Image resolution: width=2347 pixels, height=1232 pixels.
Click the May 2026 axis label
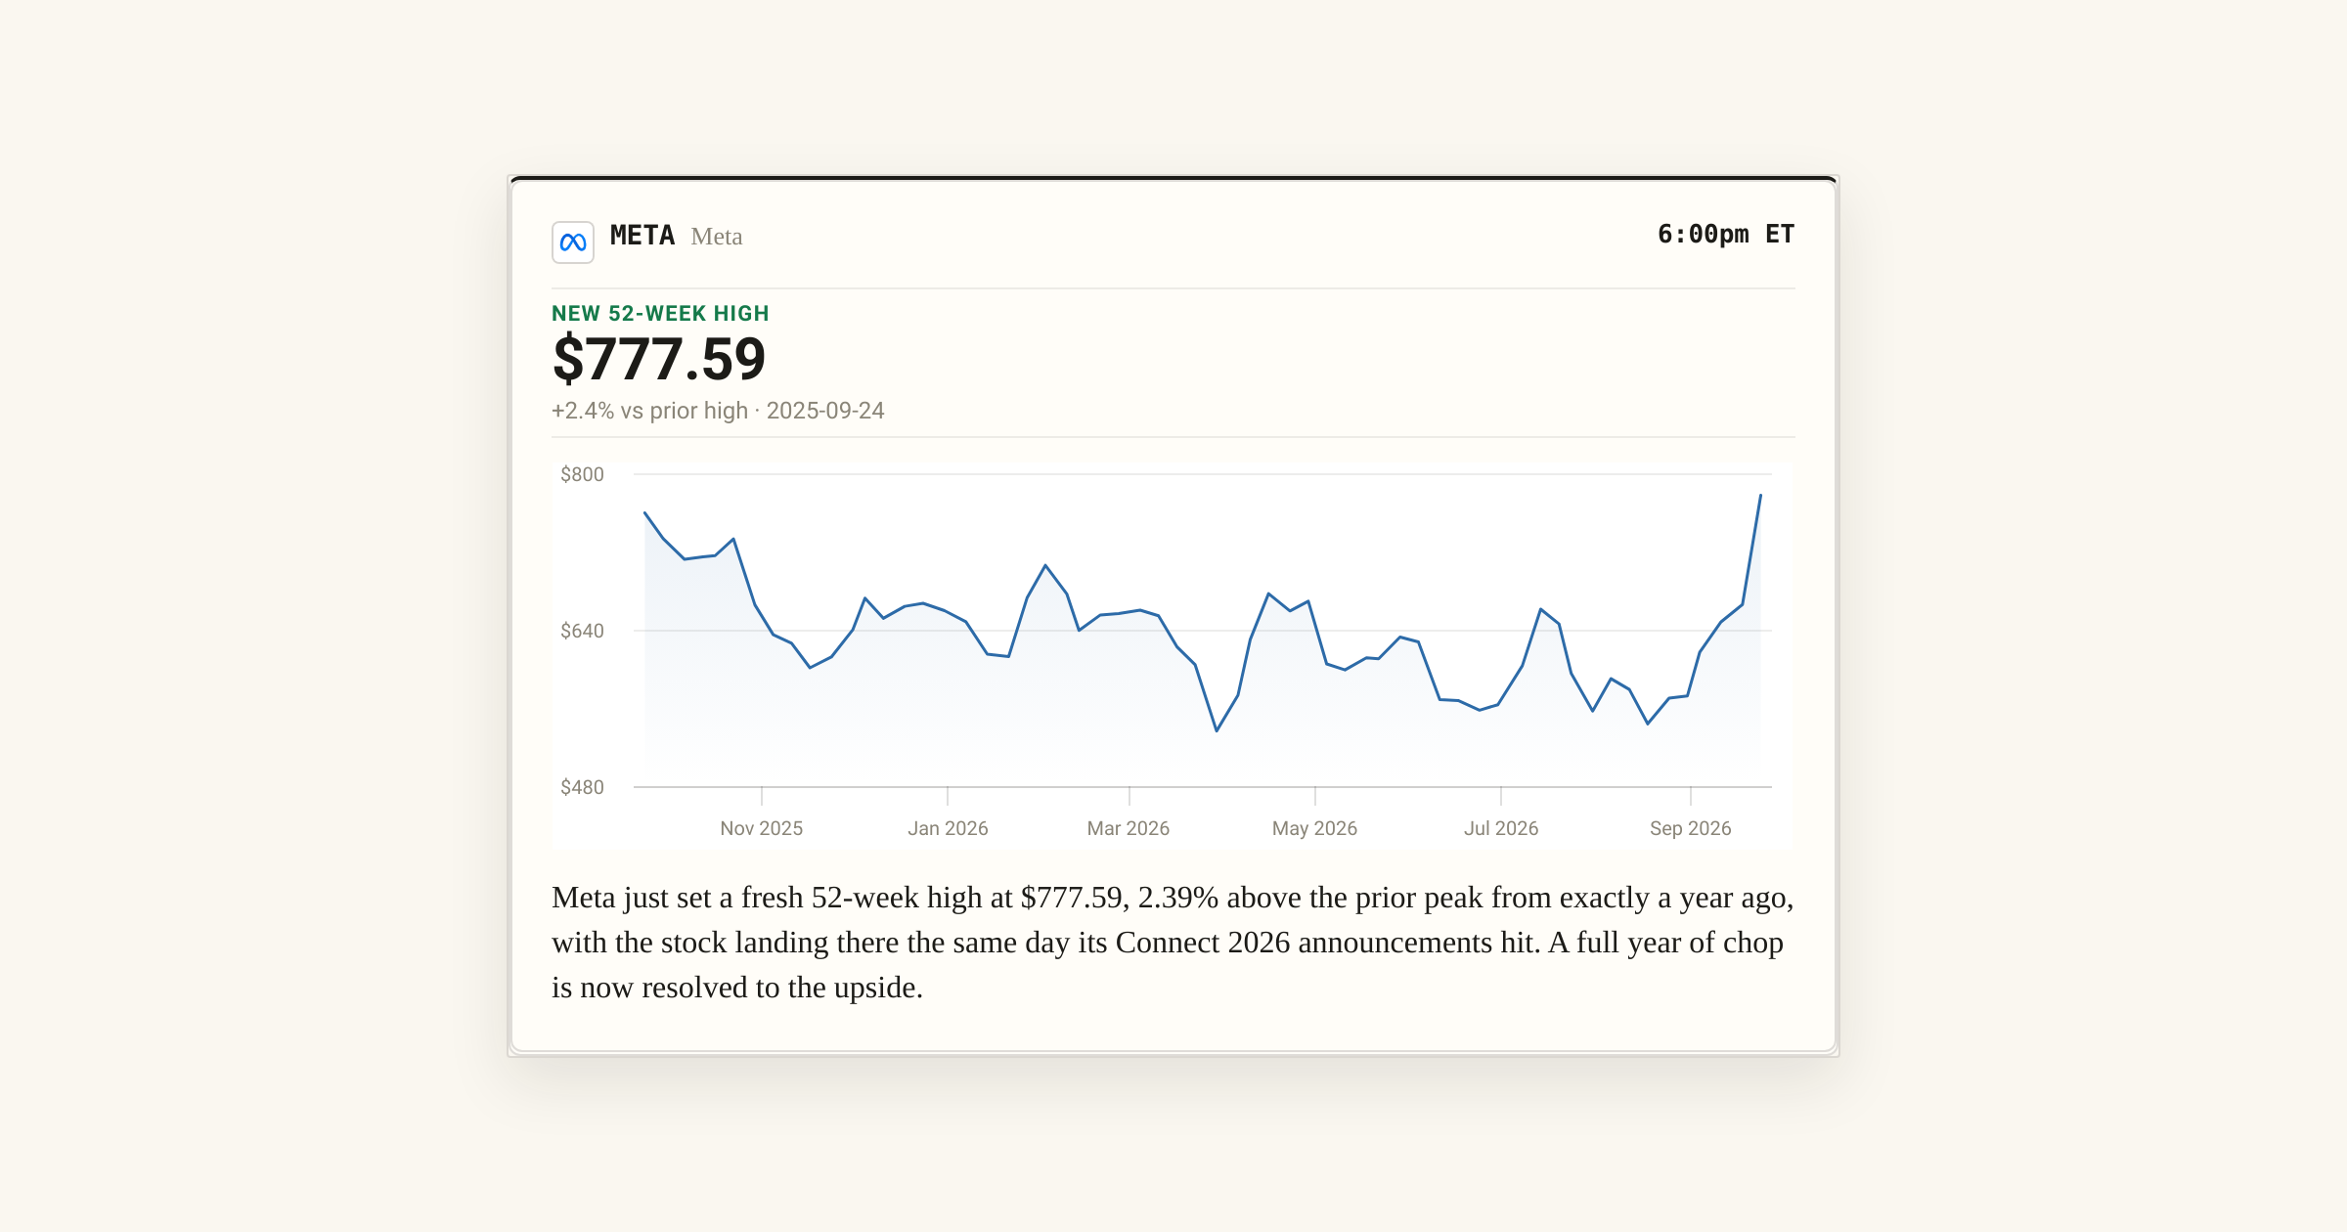point(1314,828)
